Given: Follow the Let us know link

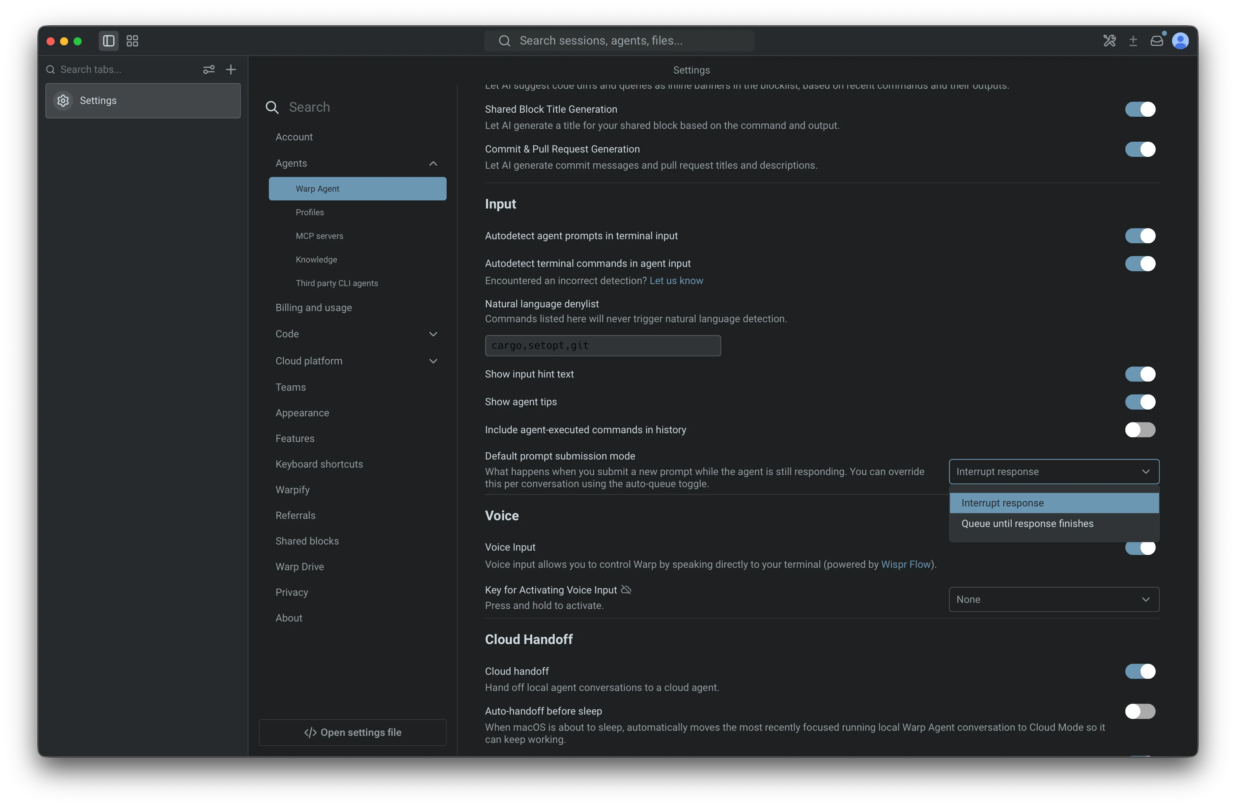Looking at the screenshot, I should (676, 280).
